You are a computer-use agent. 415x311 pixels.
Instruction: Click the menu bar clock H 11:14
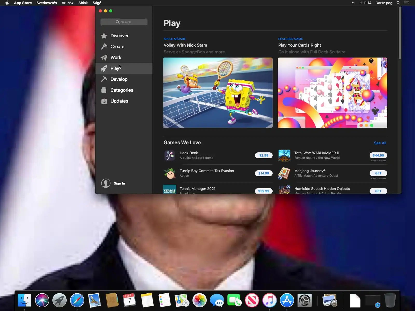pyautogui.click(x=365, y=3)
